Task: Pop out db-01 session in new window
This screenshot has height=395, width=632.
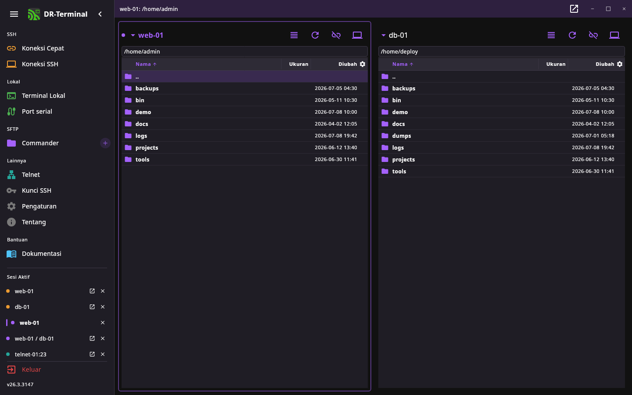Action: [x=92, y=307]
